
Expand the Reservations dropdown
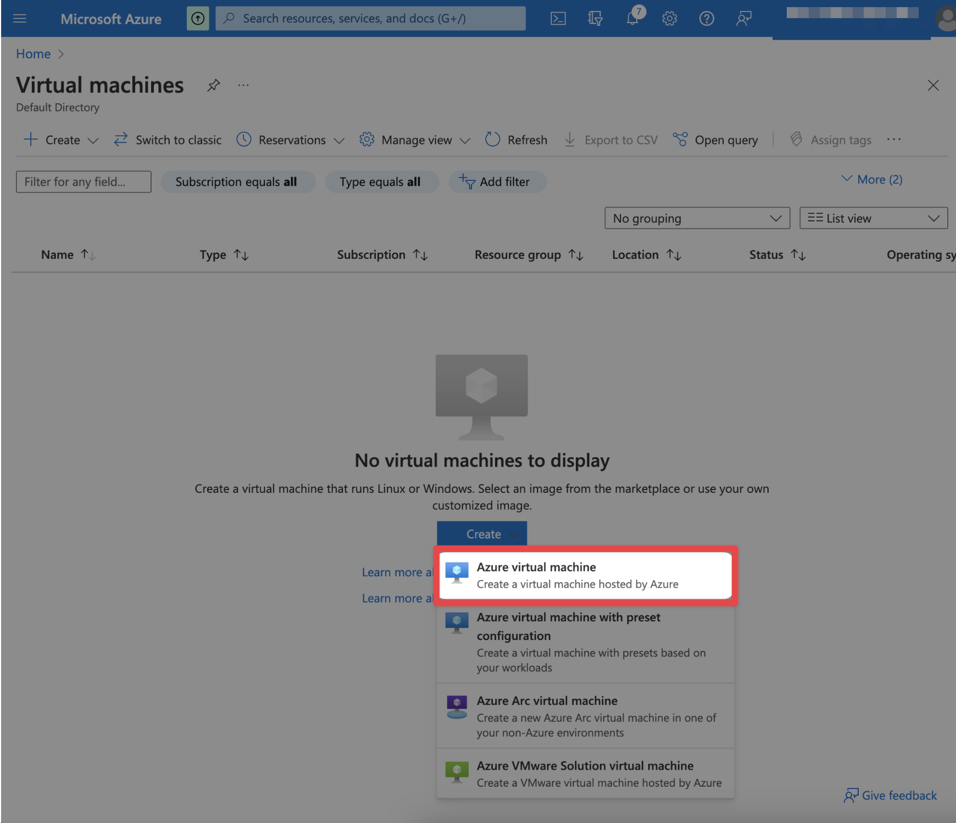pos(291,140)
